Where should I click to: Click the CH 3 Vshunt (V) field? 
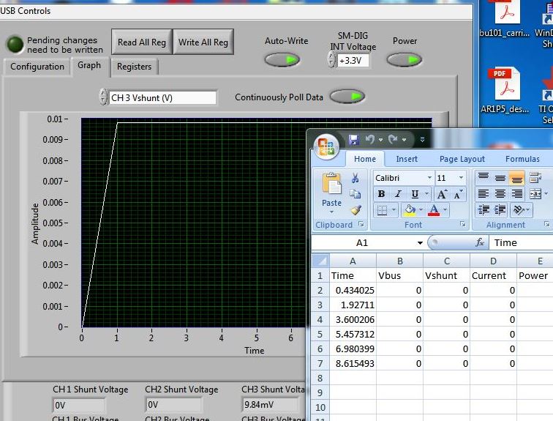(162, 98)
